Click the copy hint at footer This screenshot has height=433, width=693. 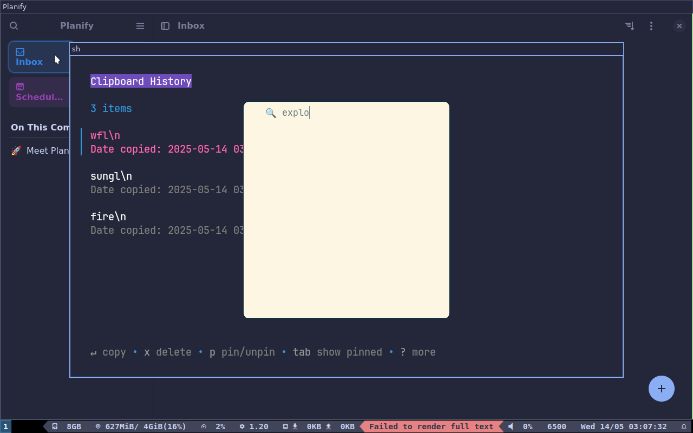(x=108, y=352)
